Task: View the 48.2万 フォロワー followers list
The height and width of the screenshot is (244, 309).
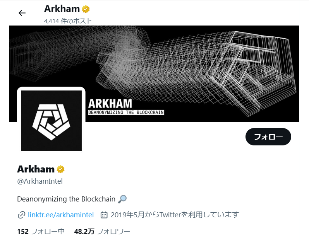Action: tap(102, 231)
